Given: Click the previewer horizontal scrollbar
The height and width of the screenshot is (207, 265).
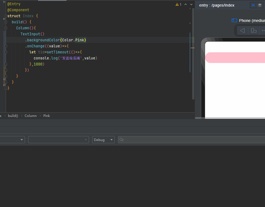Looking at the screenshot, I should 230,118.
